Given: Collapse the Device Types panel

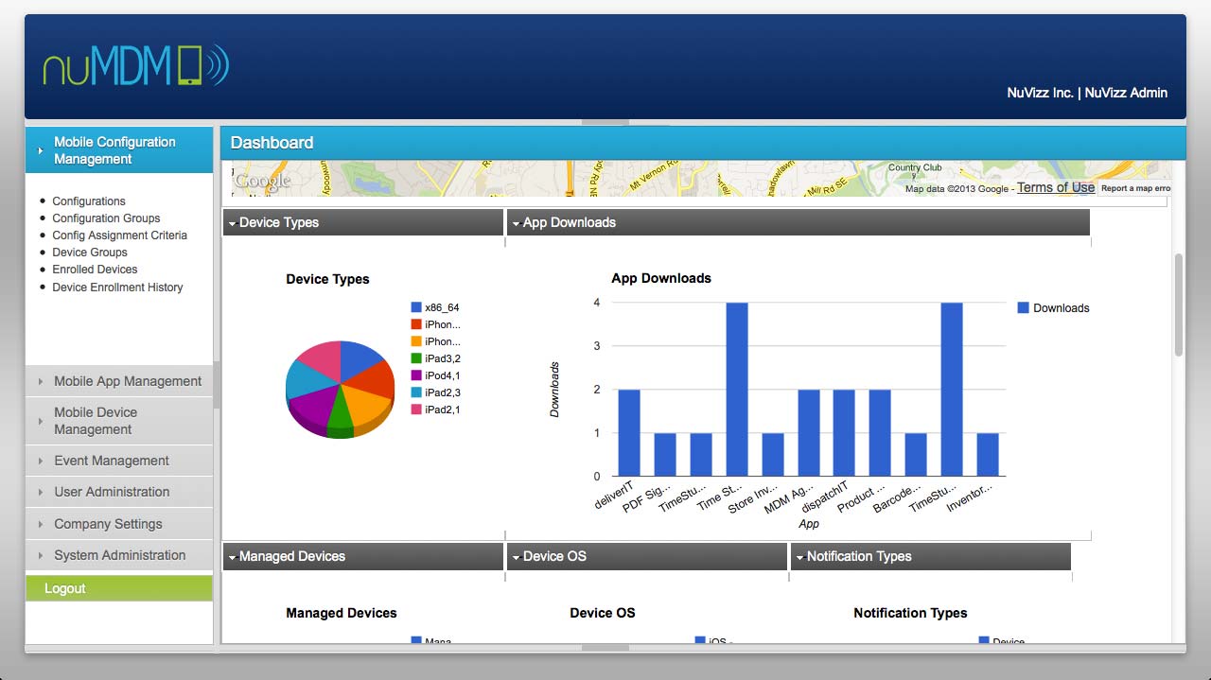Looking at the screenshot, I should (x=232, y=223).
